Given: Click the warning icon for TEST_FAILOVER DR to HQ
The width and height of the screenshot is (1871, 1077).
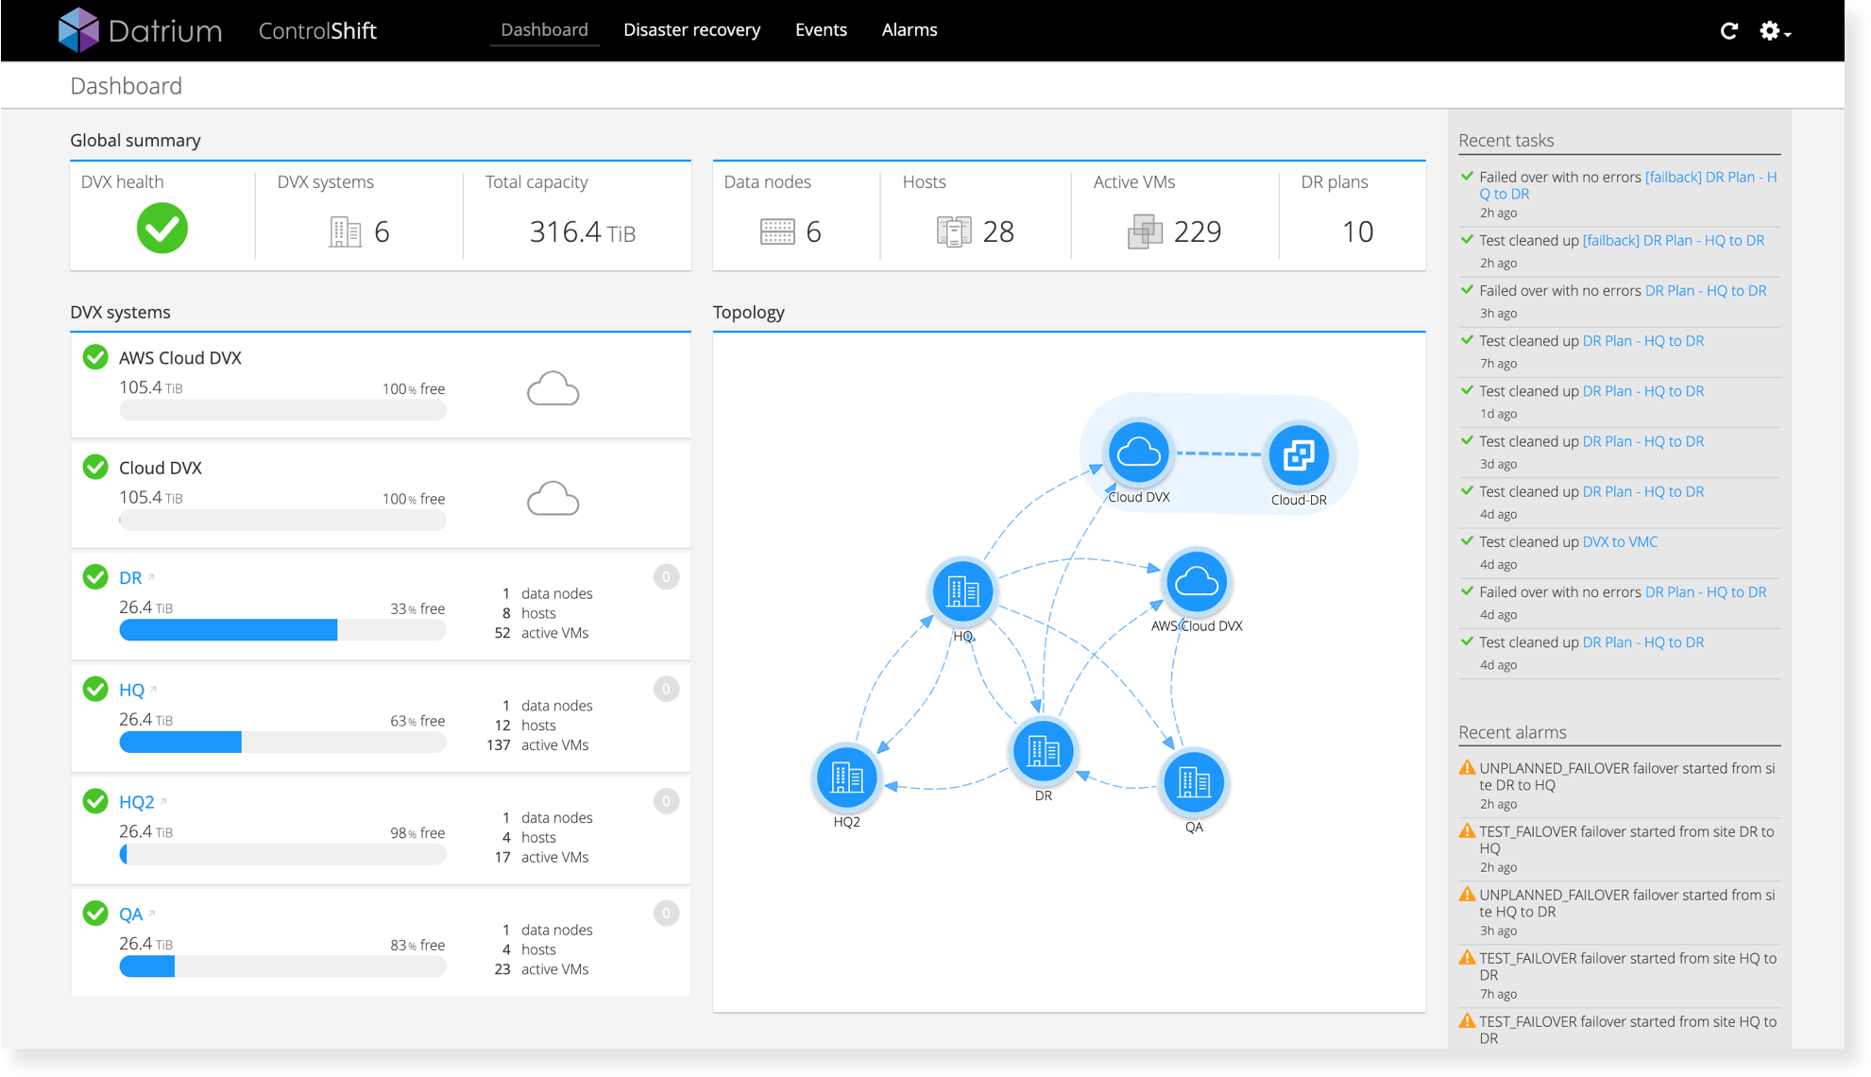Looking at the screenshot, I should point(1467,831).
